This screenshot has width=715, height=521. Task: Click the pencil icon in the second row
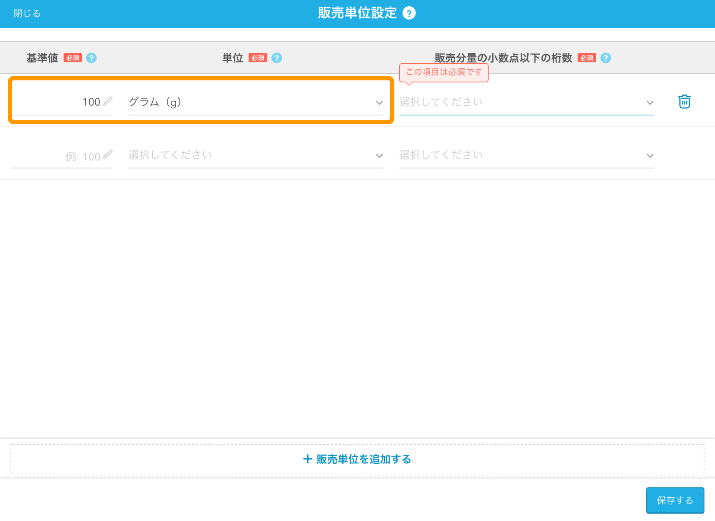(108, 155)
